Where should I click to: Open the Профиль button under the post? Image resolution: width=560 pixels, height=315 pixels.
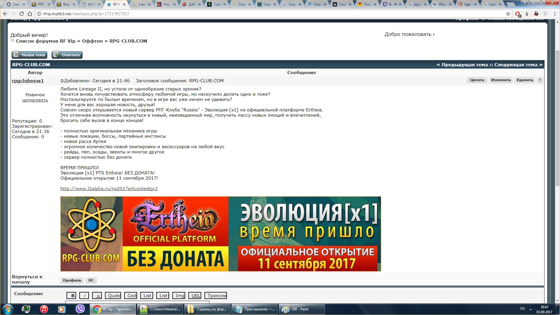(72, 280)
